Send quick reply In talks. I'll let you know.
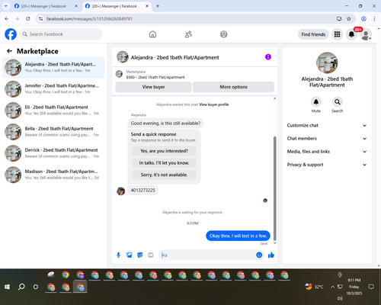The width and height of the screenshot is (381, 305). pos(164,163)
